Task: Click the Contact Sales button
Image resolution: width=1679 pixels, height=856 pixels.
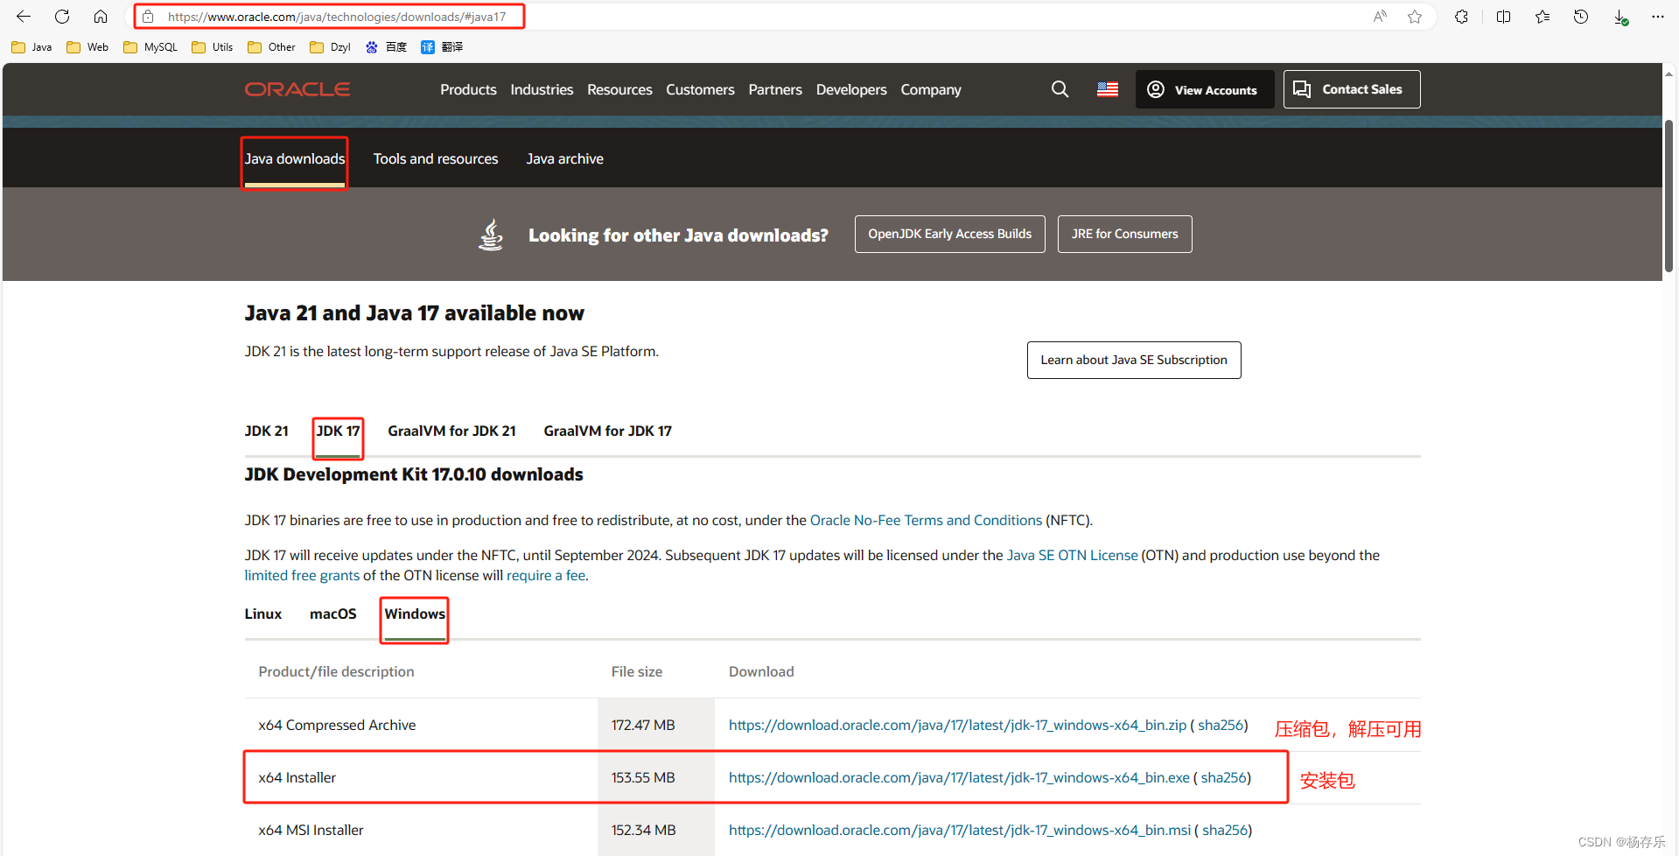Action: [1352, 89]
